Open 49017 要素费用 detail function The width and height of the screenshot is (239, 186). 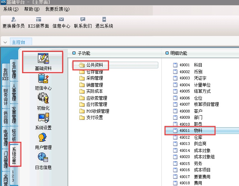(192, 177)
